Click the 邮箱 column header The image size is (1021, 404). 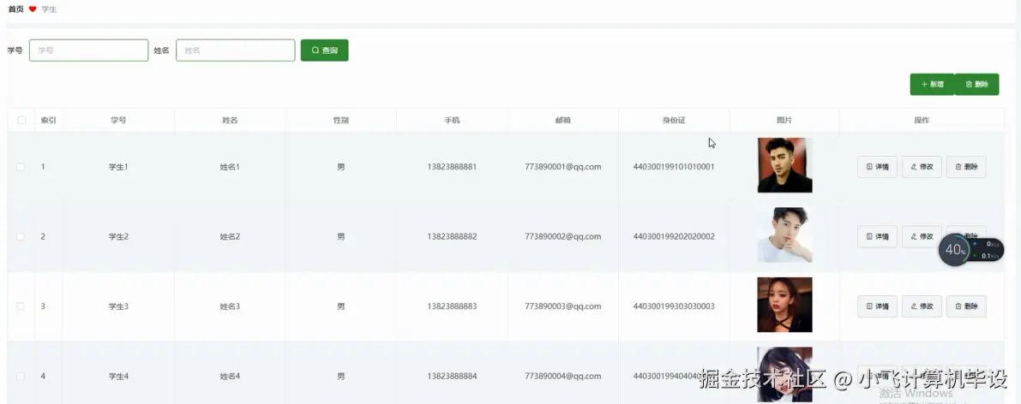pos(562,121)
